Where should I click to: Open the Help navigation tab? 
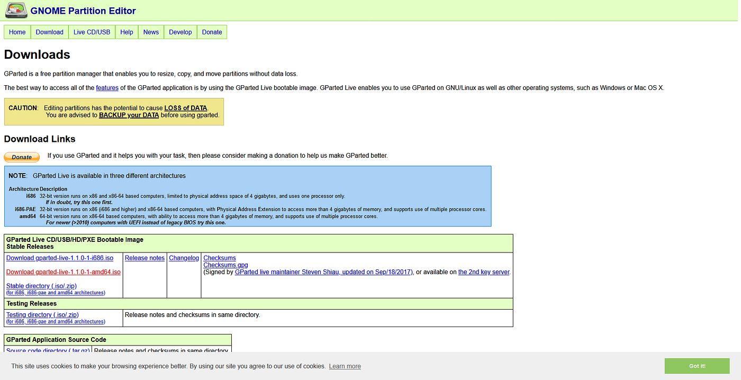click(x=127, y=32)
